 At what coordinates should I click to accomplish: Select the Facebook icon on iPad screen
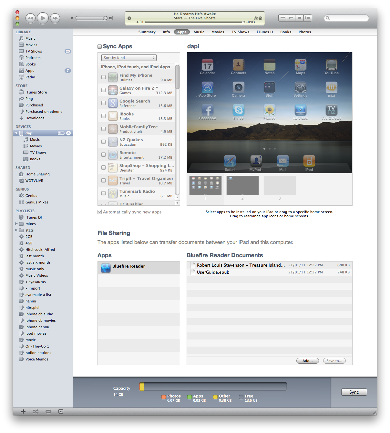click(207, 112)
